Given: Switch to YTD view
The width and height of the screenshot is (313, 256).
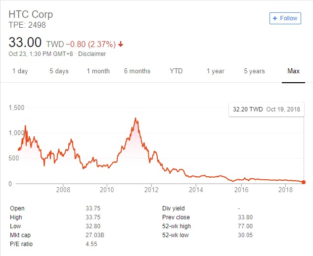Looking at the screenshot, I should 176,71.
